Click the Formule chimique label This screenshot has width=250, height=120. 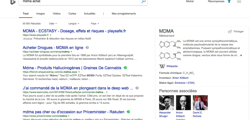(x=171, y=73)
